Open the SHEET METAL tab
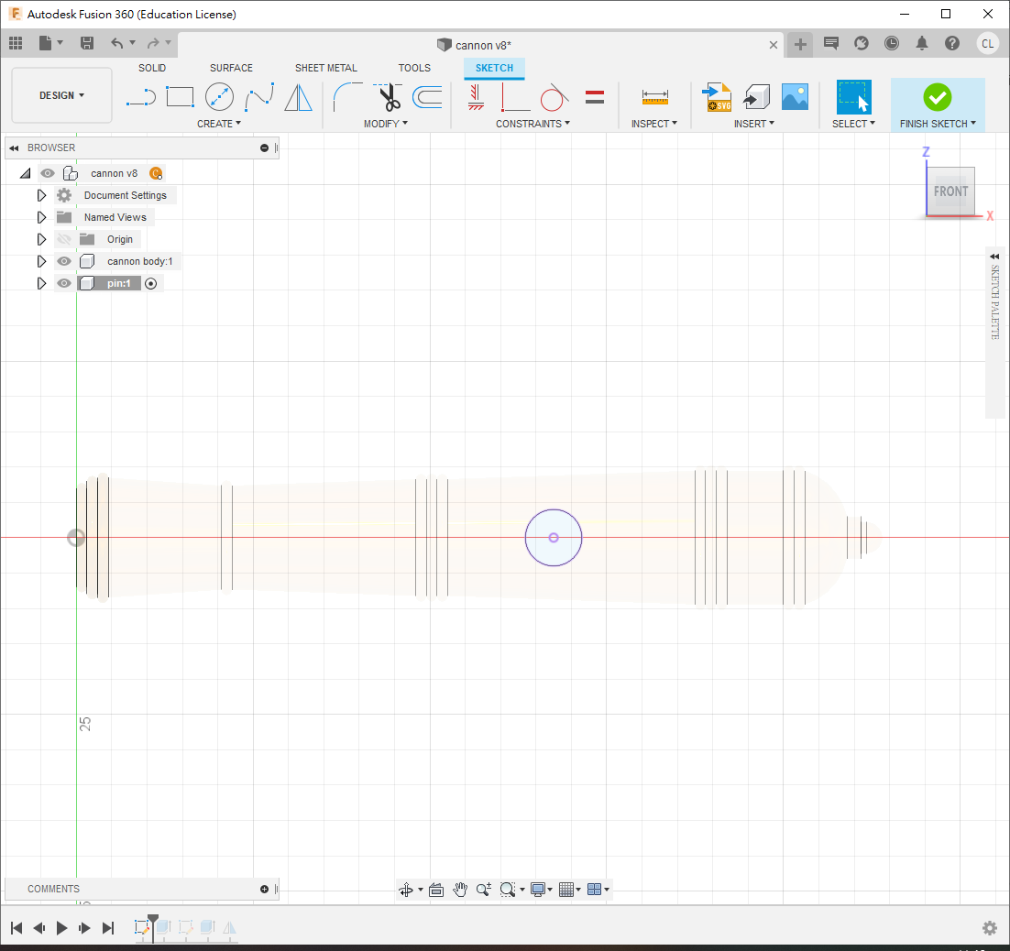Image resolution: width=1010 pixels, height=951 pixels. (325, 68)
